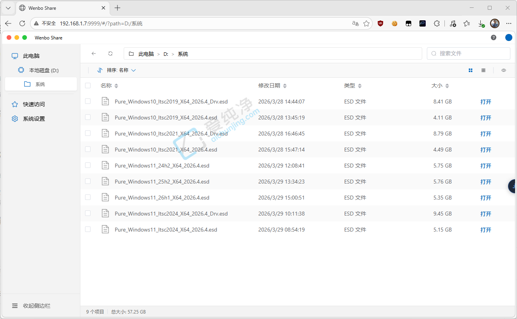Image resolution: width=517 pixels, height=319 pixels.
Task: Open browser extensions puzzle icon
Action: click(437, 23)
